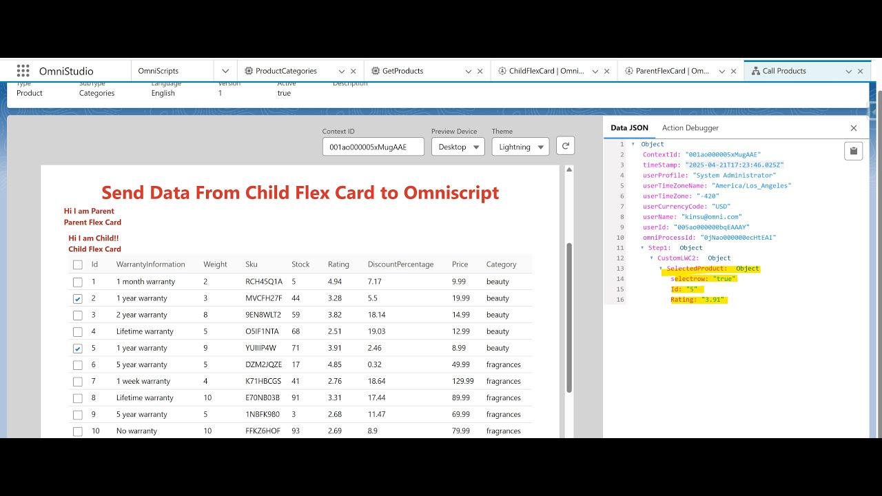Viewport: 882px width, 496px height.
Task: Uncheck the row with Sku MVCFH27F
Action: (78, 298)
